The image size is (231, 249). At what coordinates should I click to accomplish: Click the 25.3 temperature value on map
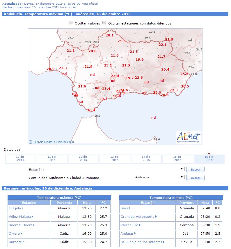pyautogui.click(x=184, y=74)
